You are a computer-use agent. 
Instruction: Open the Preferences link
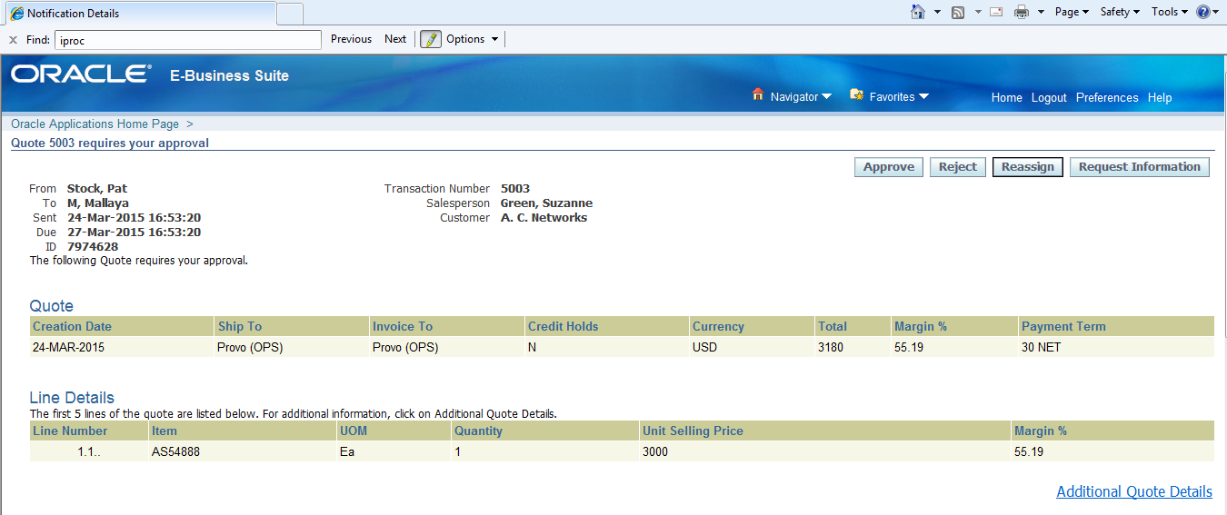[1107, 97]
